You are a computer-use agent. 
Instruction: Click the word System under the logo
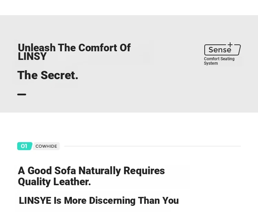(211, 63)
